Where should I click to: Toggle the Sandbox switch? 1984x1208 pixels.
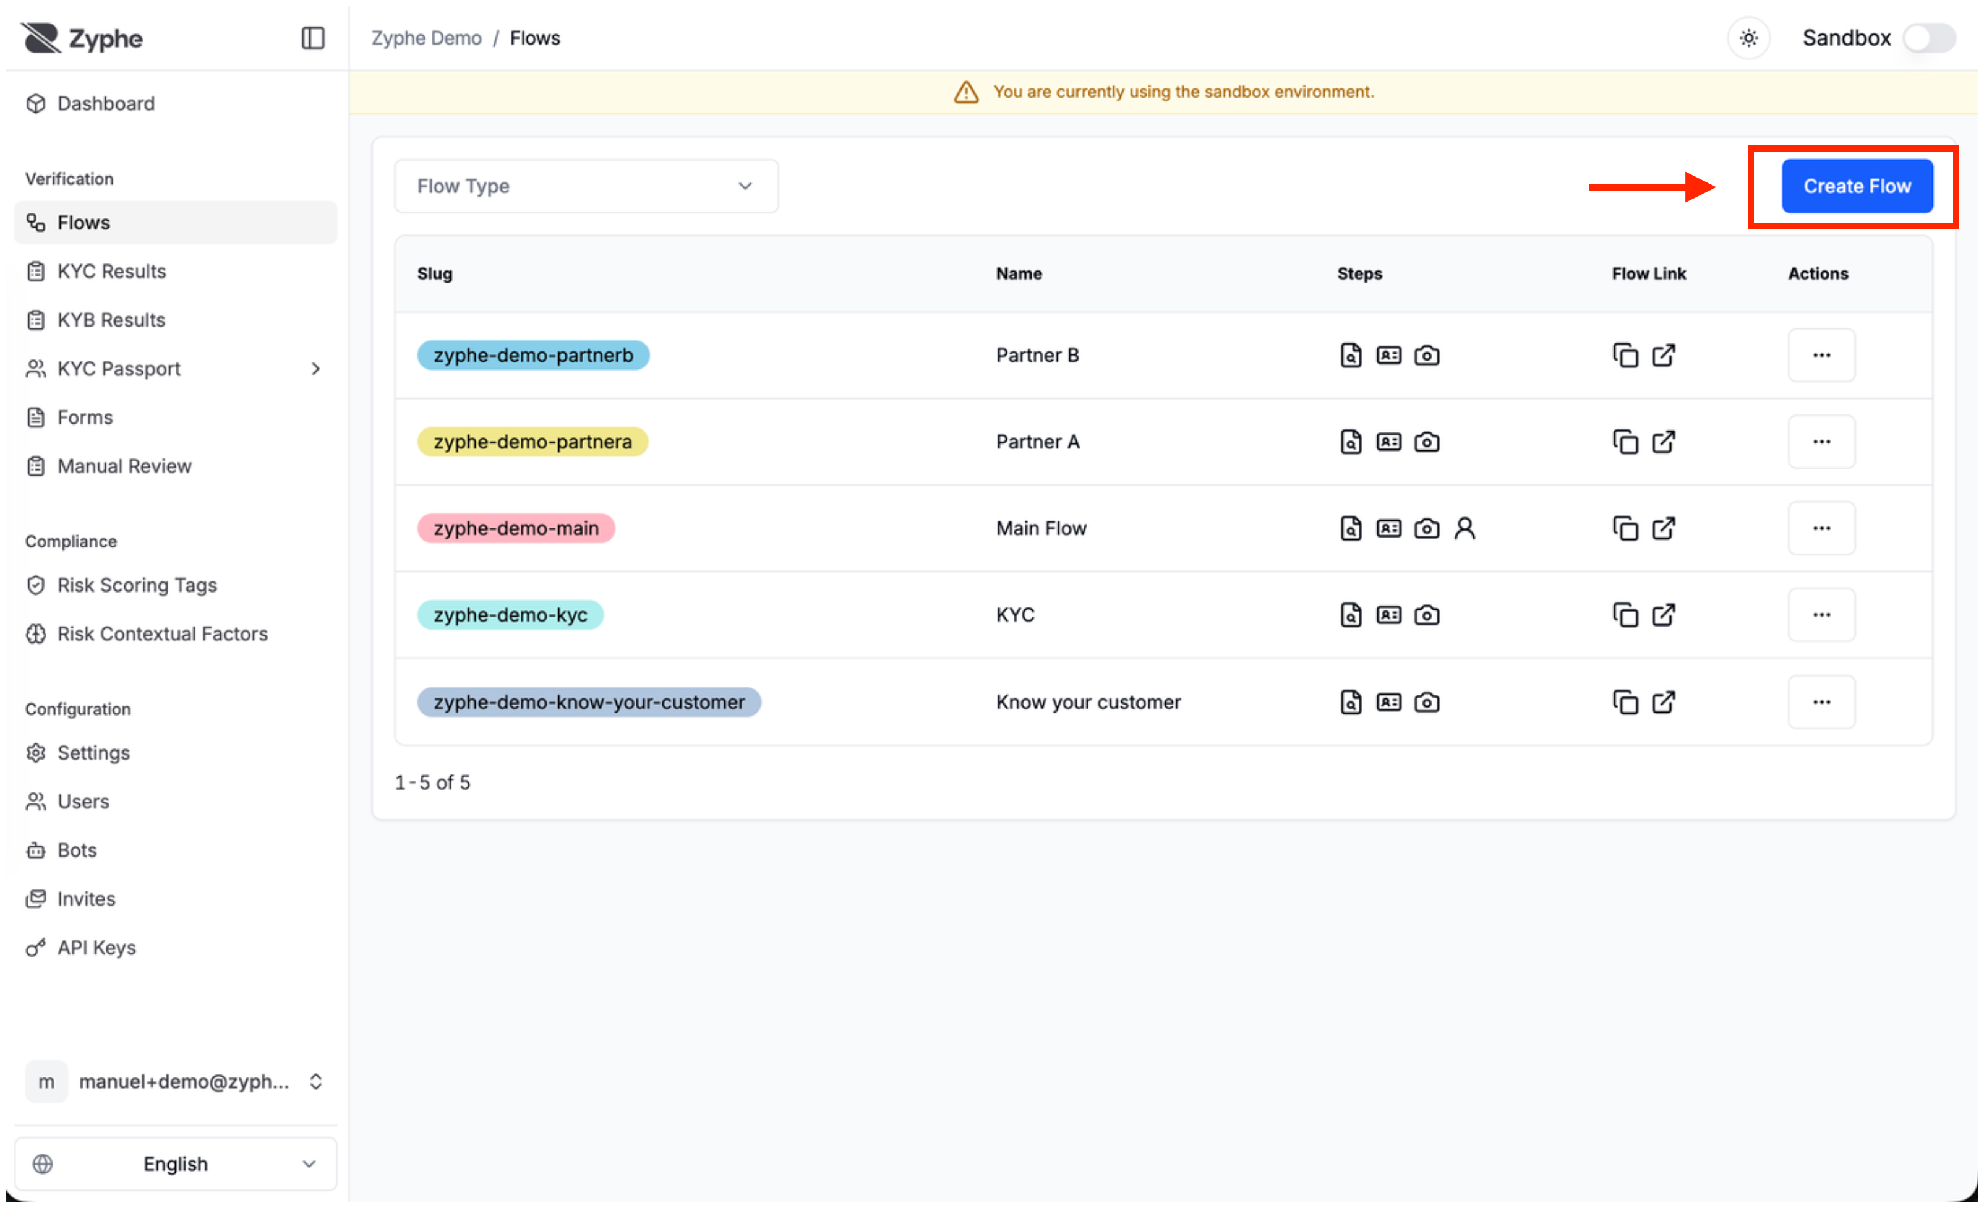[x=1928, y=38]
